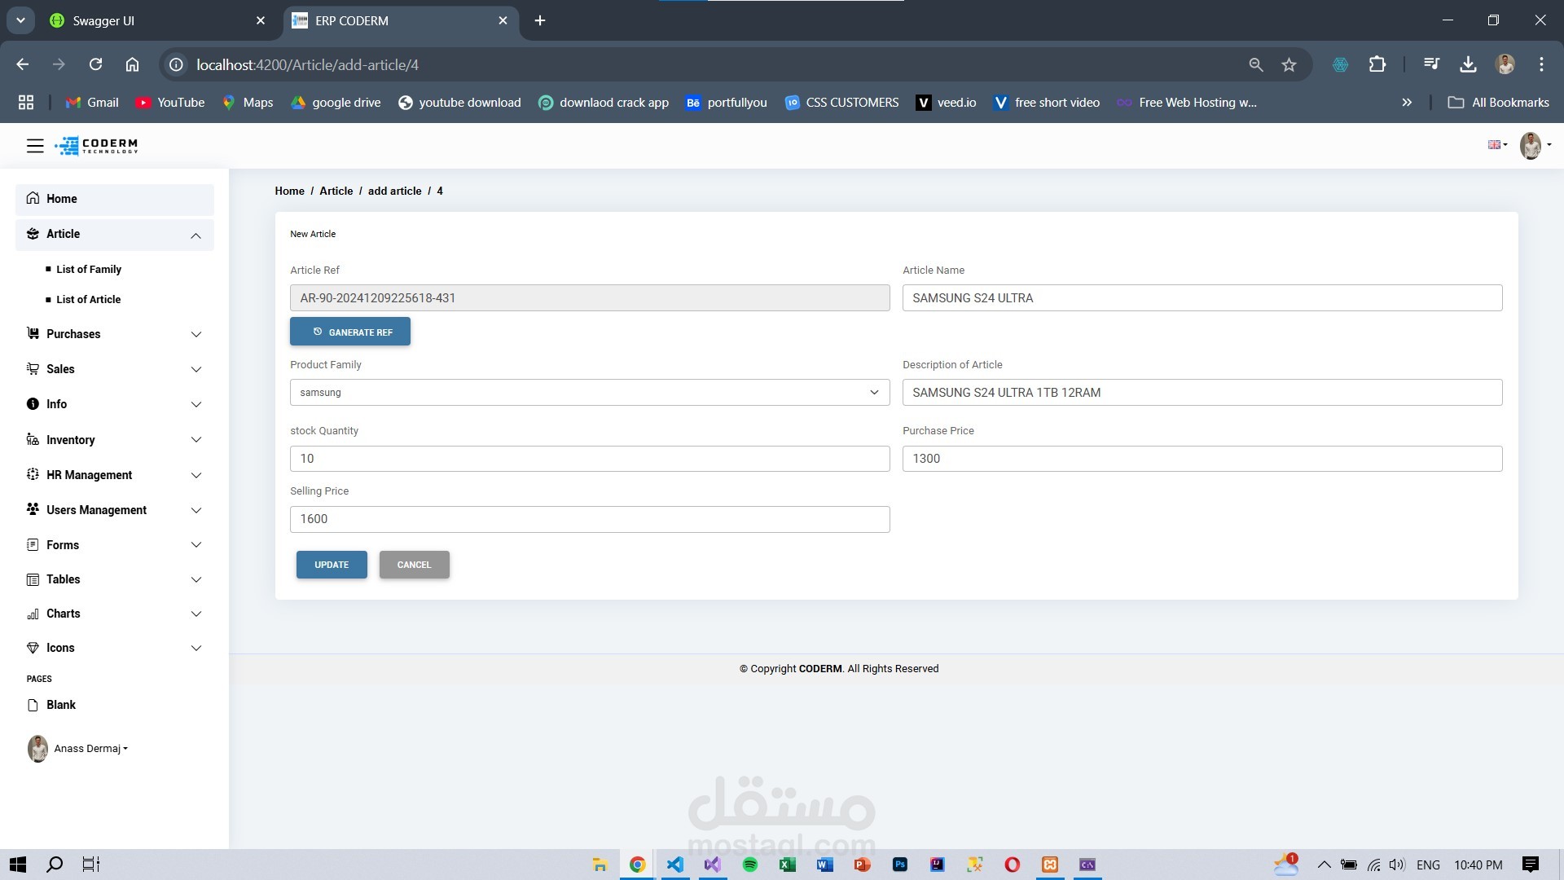The width and height of the screenshot is (1564, 880).
Task: Go to Home in the sidebar
Action: (x=115, y=199)
